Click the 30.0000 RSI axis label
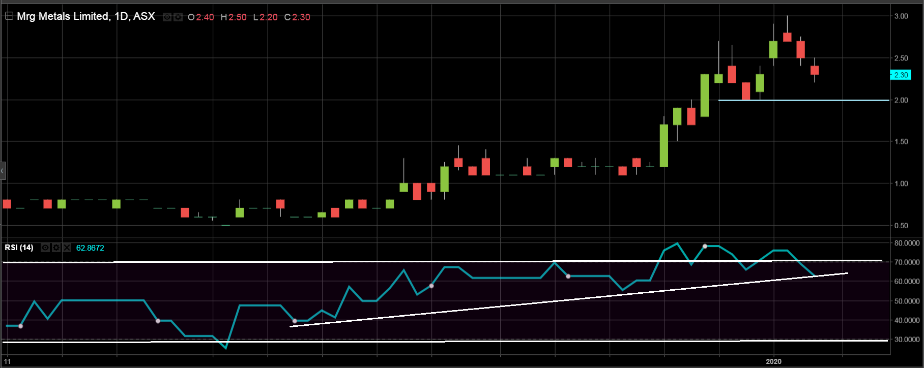This screenshot has height=368, width=924. click(907, 339)
